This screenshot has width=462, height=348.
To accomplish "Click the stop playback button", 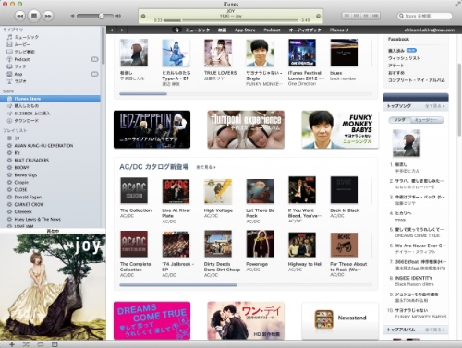I will [x=34, y=16].
